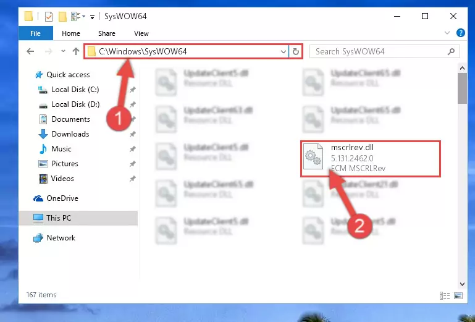Image resolution: width=475 pixels, height=322 pixels.
Task: Click the pin icon next to Pictures
Action: [x=133, y=164]
